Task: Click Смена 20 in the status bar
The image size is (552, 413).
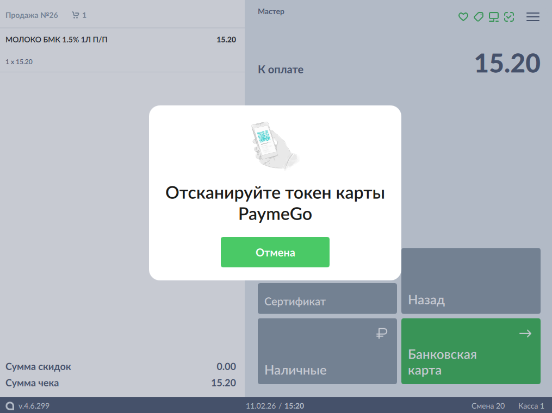Action: (488, 406)
